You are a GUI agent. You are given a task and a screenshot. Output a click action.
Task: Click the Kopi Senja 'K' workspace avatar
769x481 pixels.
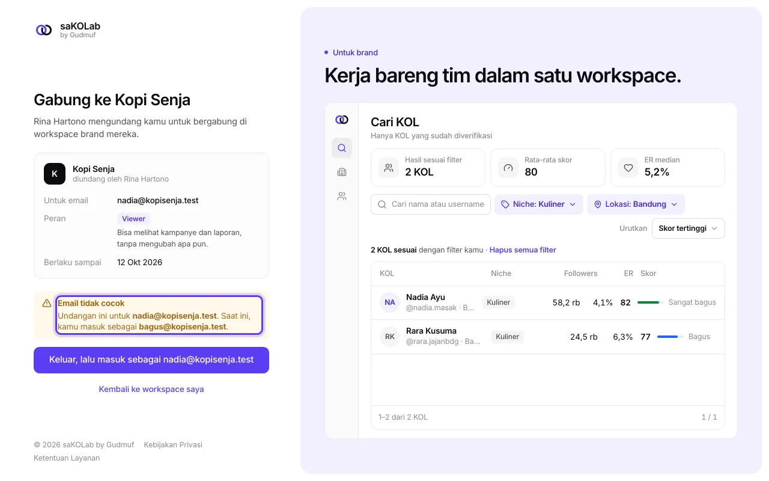pyautogui.click(x=55, y=174)
